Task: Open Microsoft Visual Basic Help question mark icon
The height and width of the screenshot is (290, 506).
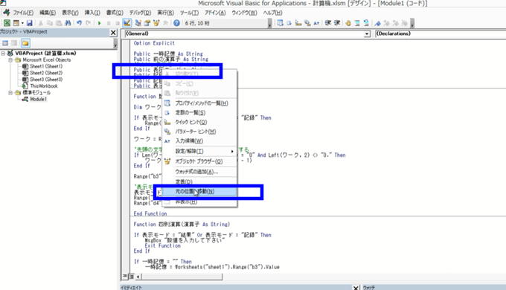Action: tap(176, 23)
